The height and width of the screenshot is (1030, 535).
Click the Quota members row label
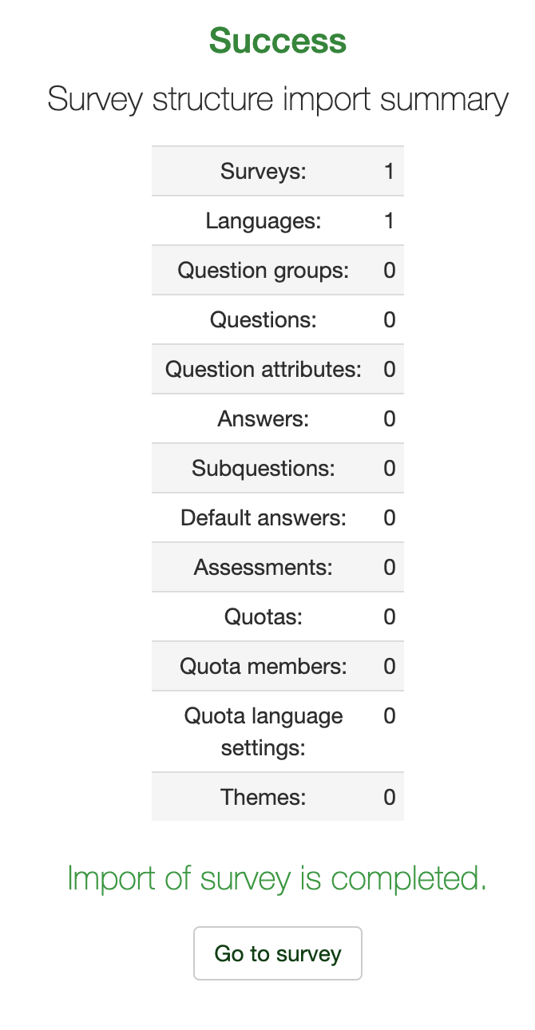click(264, 667)
